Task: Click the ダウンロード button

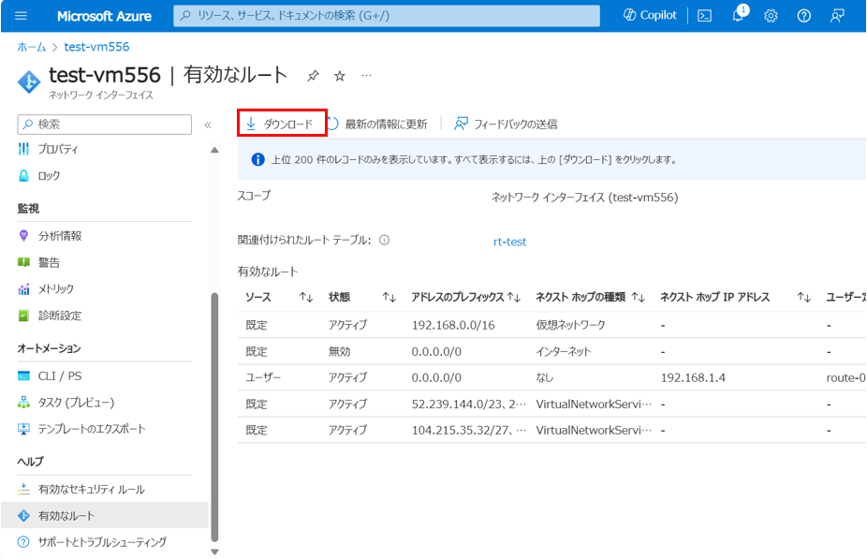Action: [x=282, y=124]
